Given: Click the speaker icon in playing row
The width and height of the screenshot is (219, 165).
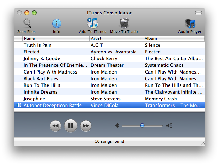Looking at the screenshot, I should coord(19,105).
